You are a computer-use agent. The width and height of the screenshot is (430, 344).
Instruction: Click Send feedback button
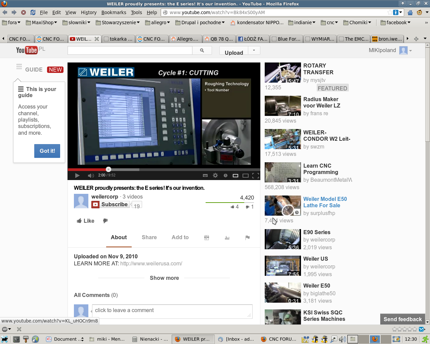(x=402, y=319)
